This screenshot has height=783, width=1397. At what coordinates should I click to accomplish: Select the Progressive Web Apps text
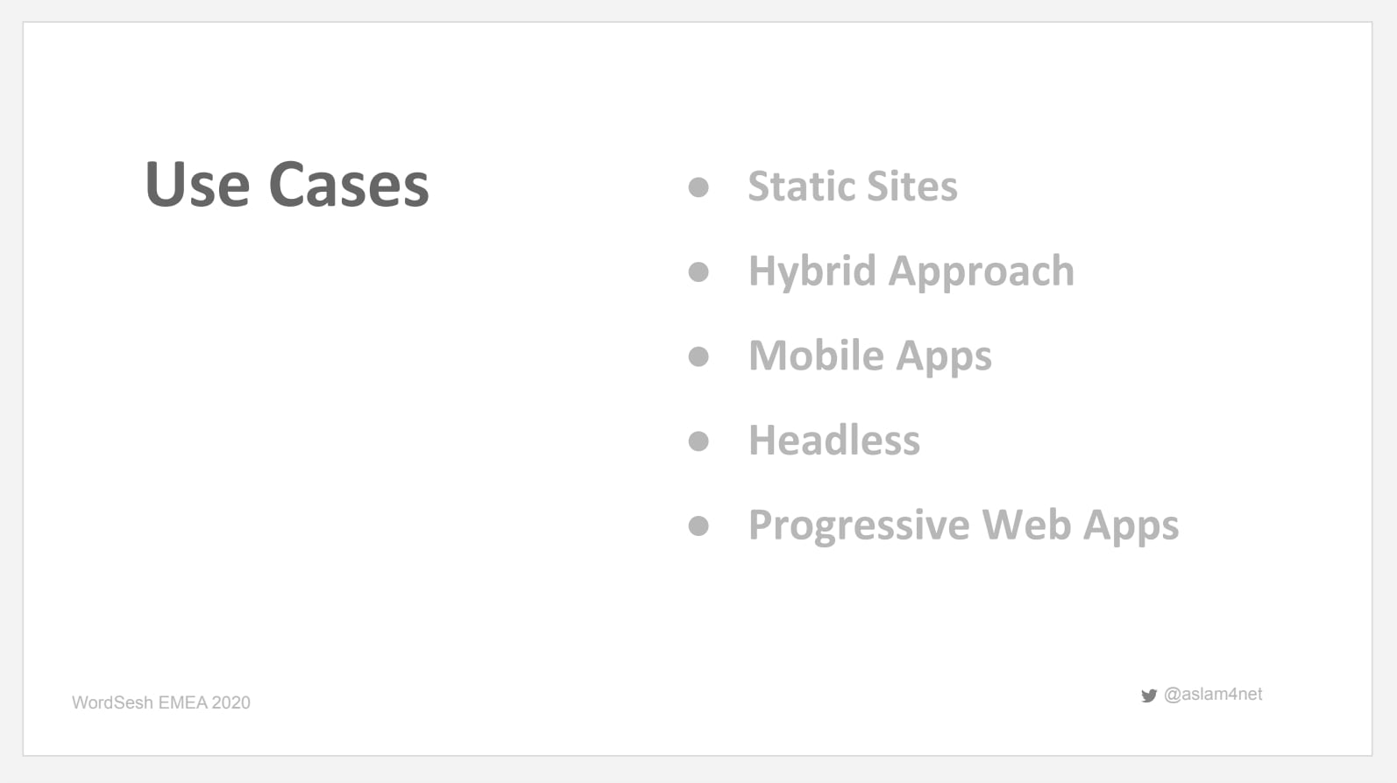pos(963,526)
